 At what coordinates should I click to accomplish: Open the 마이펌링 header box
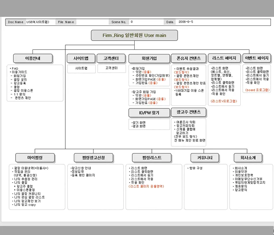pos(35,158)
